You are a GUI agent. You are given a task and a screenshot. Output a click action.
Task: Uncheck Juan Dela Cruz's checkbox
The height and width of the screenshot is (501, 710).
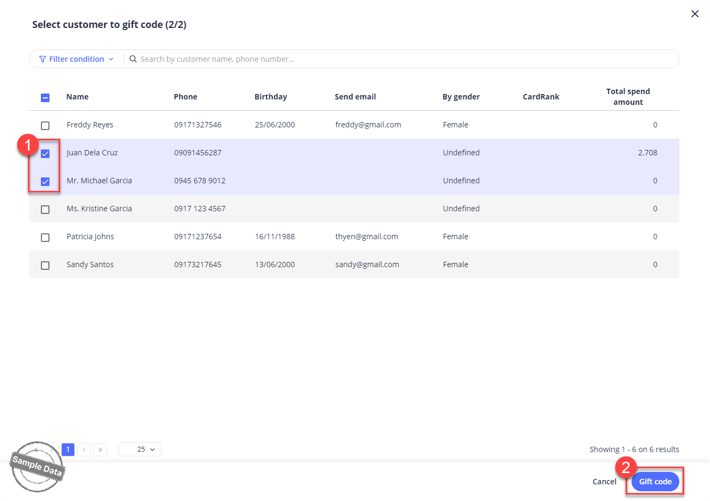[45, 153]
